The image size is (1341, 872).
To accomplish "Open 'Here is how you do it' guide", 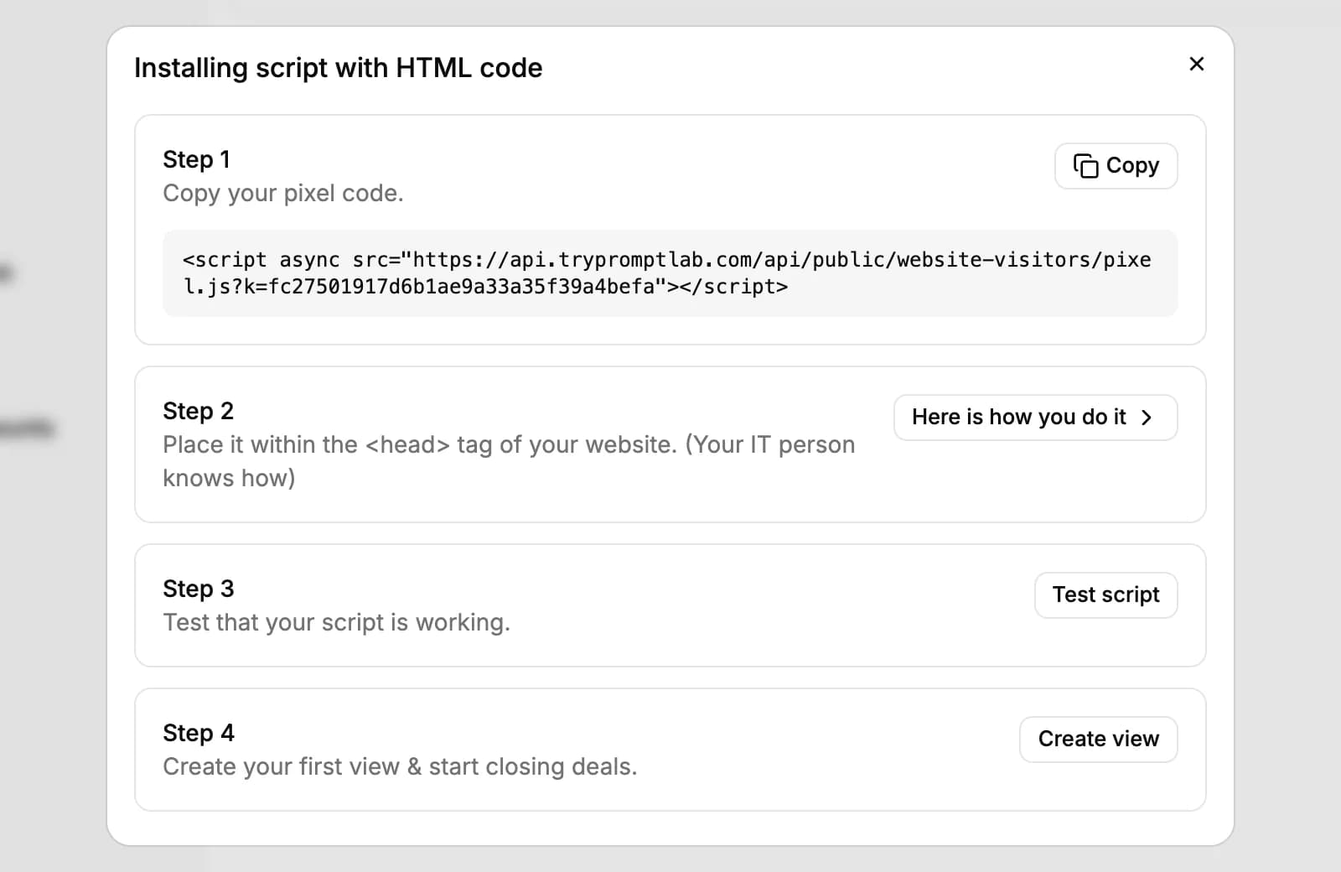I will click(1035, 418).
